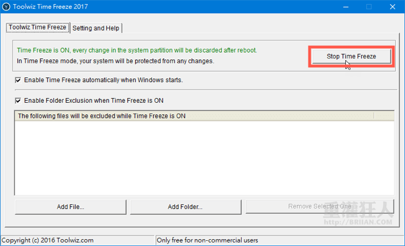
Task: Click the narrow empty column header at right
Action: 384,116
